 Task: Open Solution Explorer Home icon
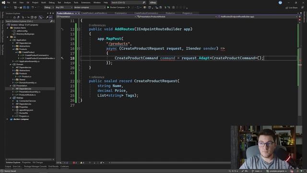14,17
